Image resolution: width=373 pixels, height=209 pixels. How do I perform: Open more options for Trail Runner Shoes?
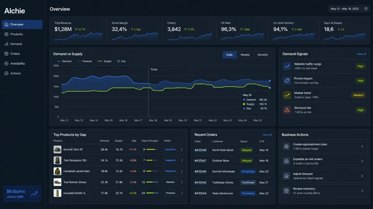click(182, 182)
